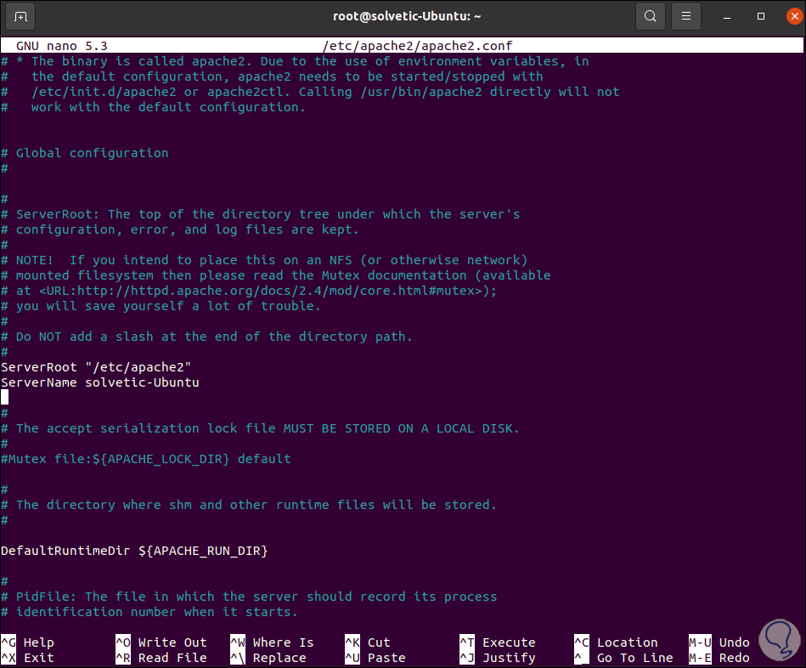Click the 'Do NOT add a slash' comment line
806x668 pixels.
click(206, 337)
